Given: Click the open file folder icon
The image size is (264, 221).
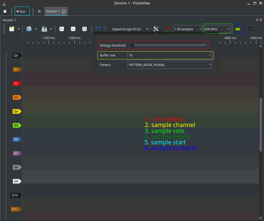Looking at the screenshot, I should [x=29, y=29].
